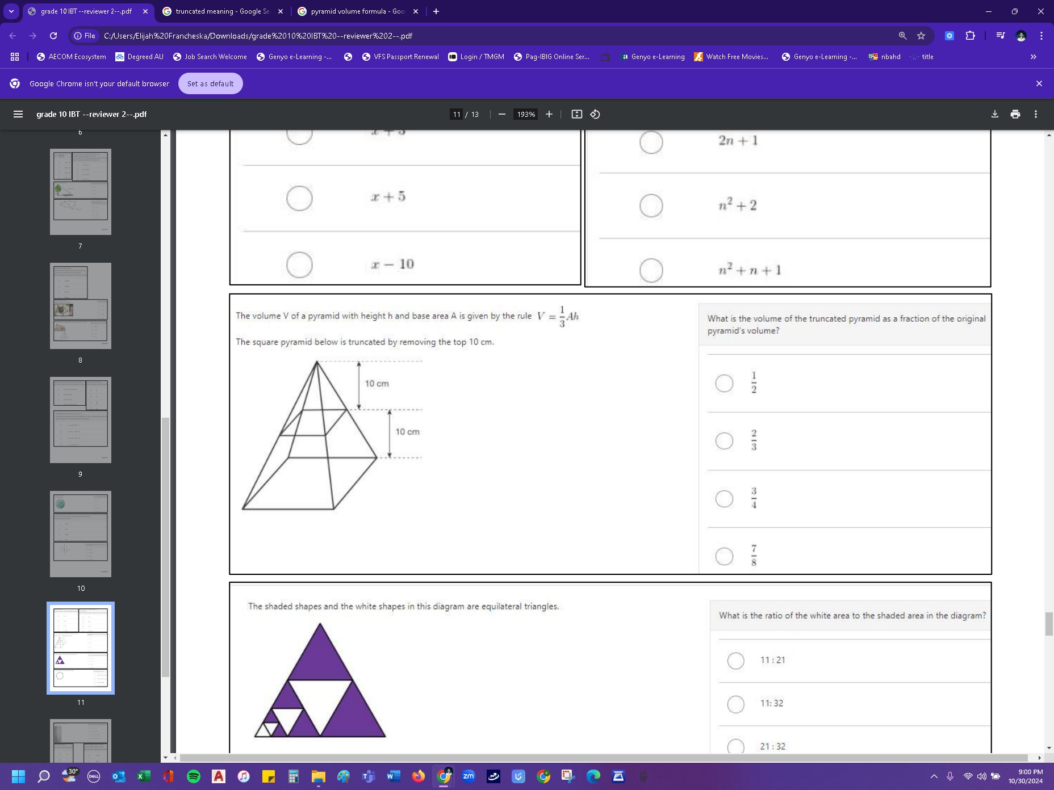The height and width of the screenshot is (790, 1054).
Task: Click the thumbnail panel scrollbar
Action: [x=165, y=547]
